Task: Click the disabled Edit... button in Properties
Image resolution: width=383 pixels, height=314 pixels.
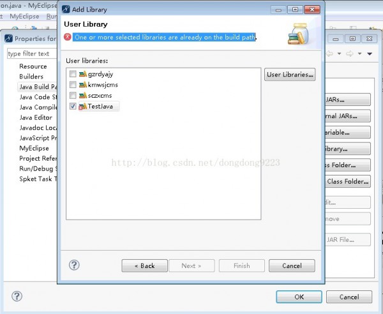Action: click(348, 202)
